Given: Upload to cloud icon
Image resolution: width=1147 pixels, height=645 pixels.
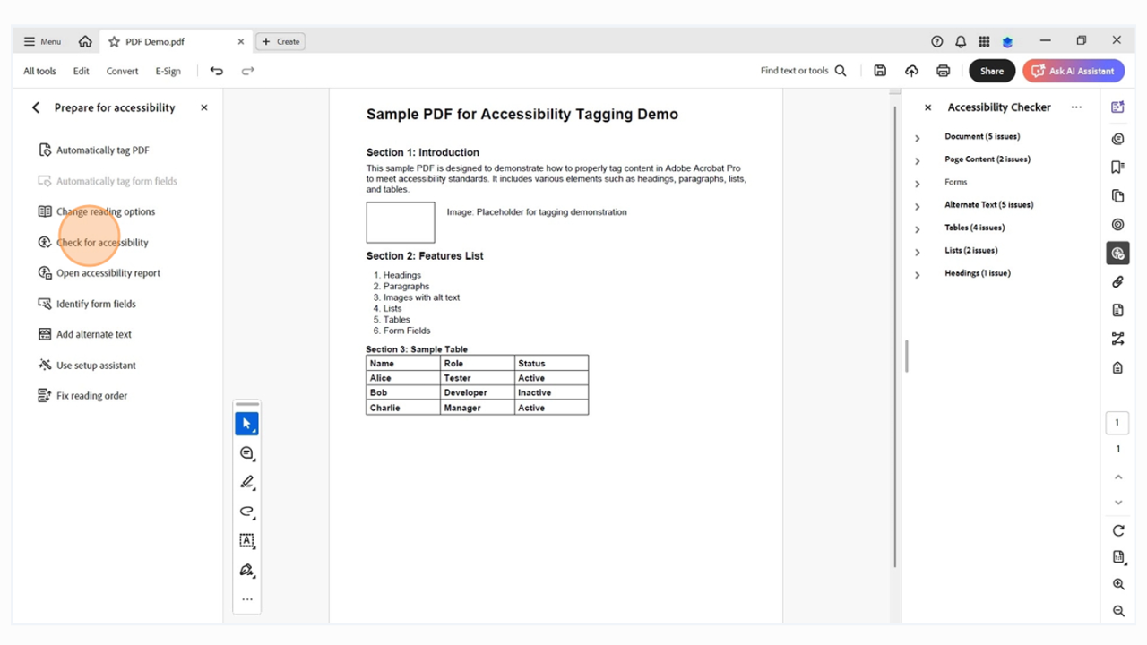Looking at the screenshot, I should (911, 71).
